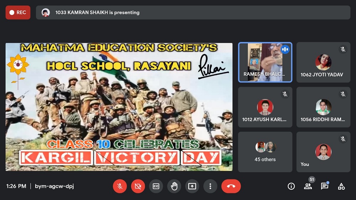Open meeting details info icon

[x=291, y=186]
